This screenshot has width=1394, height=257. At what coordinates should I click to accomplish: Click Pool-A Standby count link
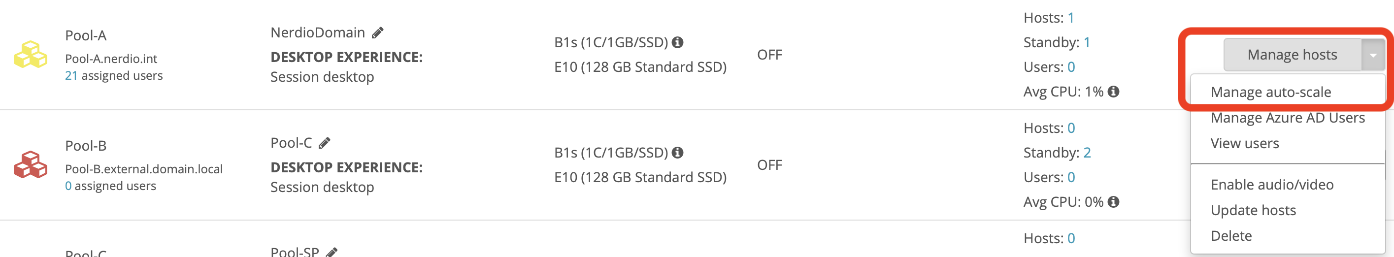coord(1087,42)
